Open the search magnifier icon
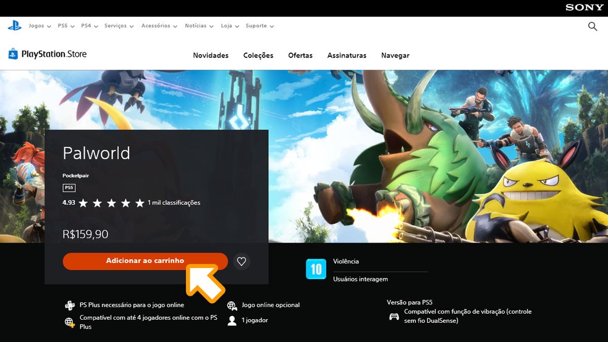Screen dimensions: 608x342 click(592, 27)
